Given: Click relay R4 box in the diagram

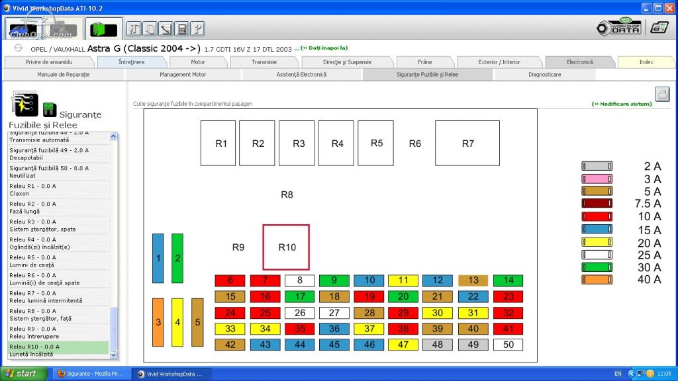Looking at the screenshot, I should [336, 143].
